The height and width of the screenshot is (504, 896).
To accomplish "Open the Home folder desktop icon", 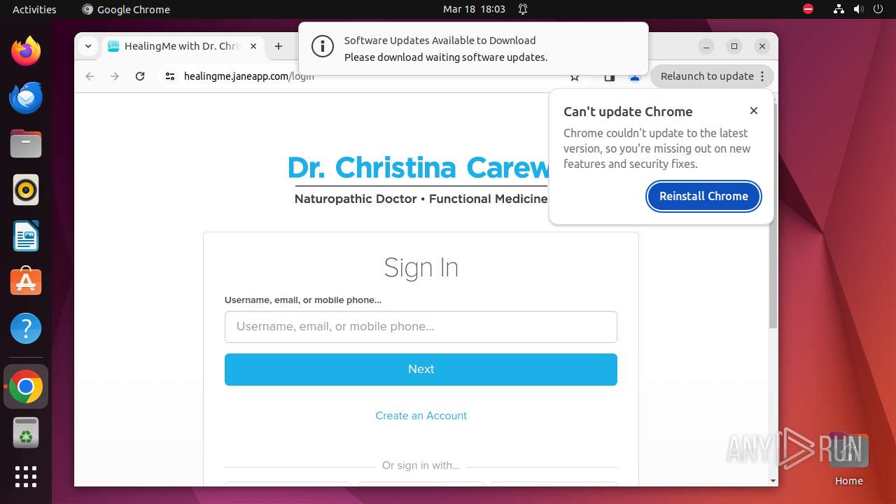I will [x=848, y=459].
